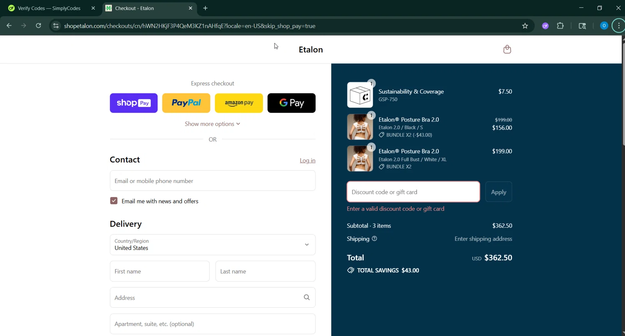Open a new browser tab
The height and width of the screenshot is (336, 625).
205,8
